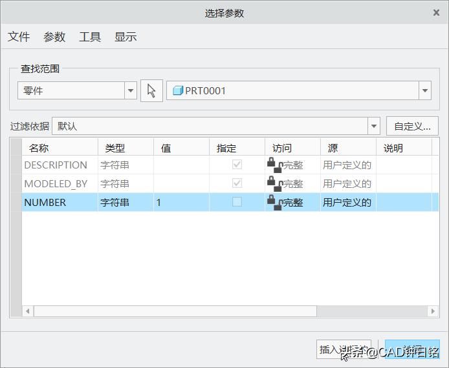449x368 pixels.
Task: Sort by the 名称 column header
Action: 60,148
